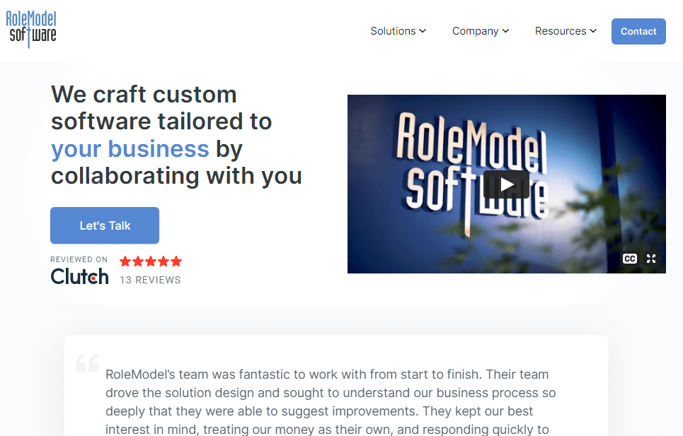Click the first red rating star
Screen dimensions: 683x436
point(126,261)
